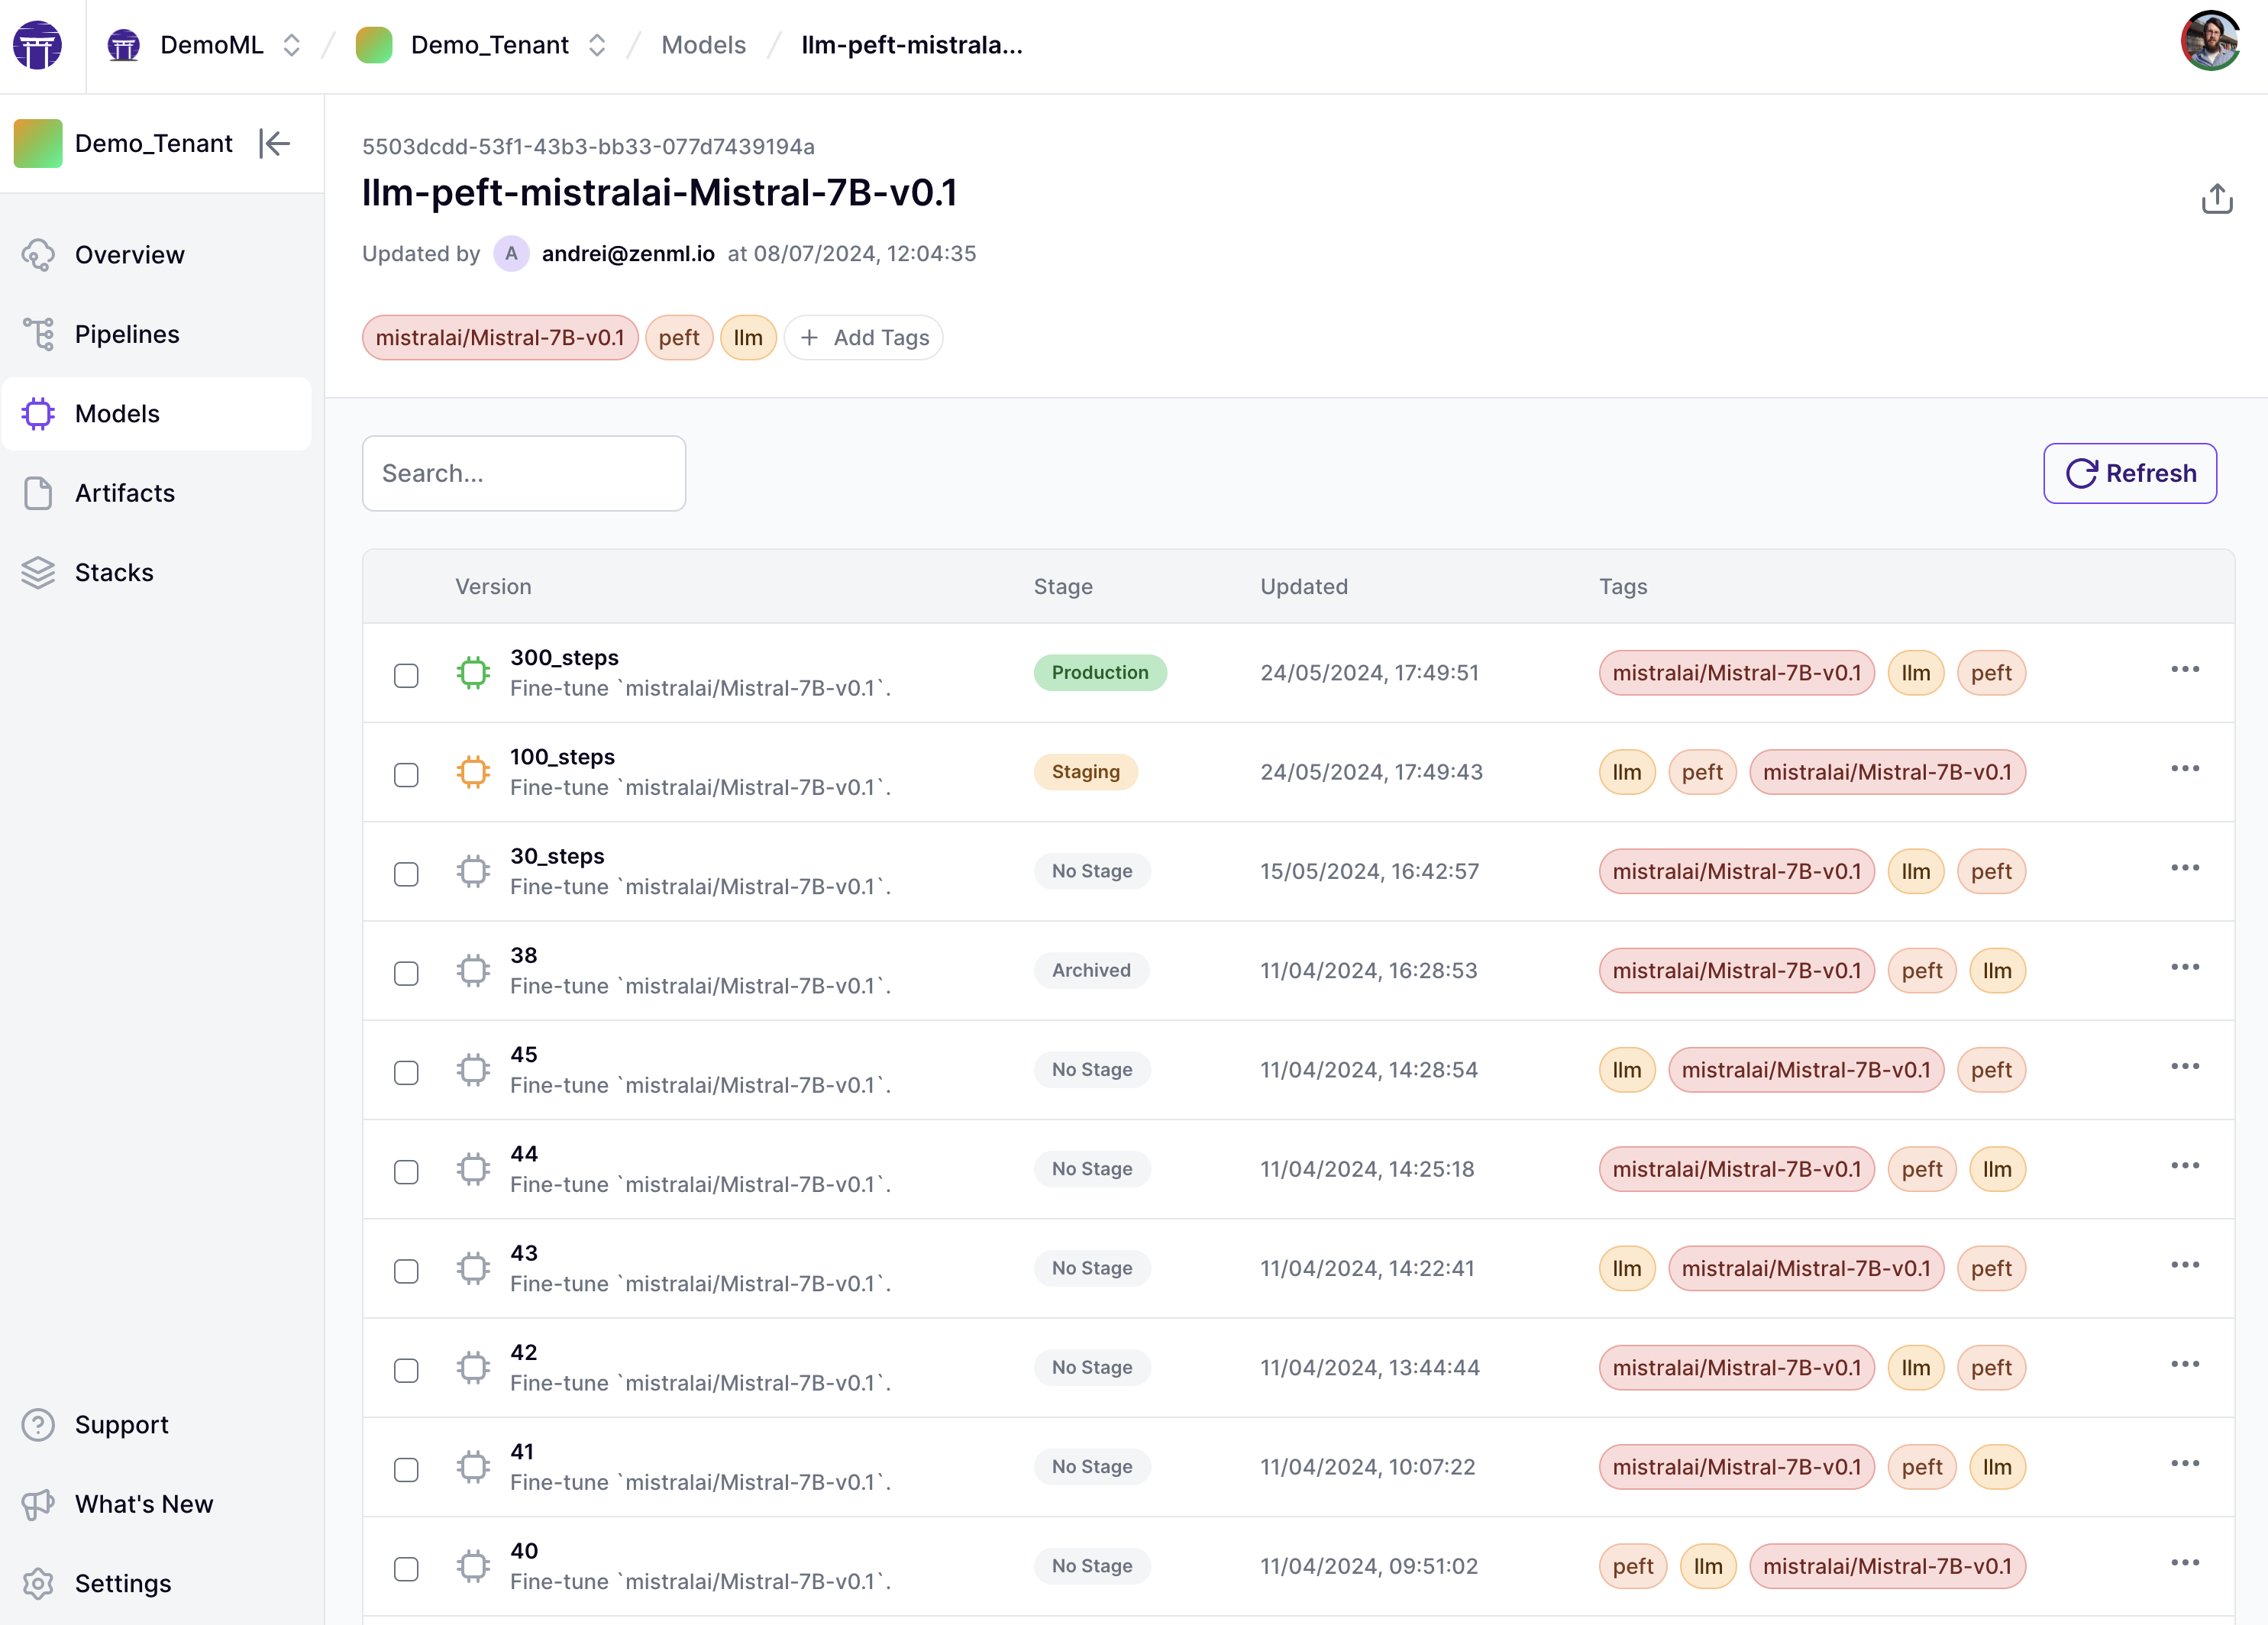
Task: Open the ZenML home logo
Action: (x=38, y=45)
